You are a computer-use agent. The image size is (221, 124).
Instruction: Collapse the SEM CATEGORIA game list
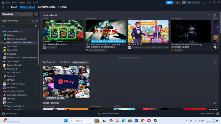coord(2,32)
